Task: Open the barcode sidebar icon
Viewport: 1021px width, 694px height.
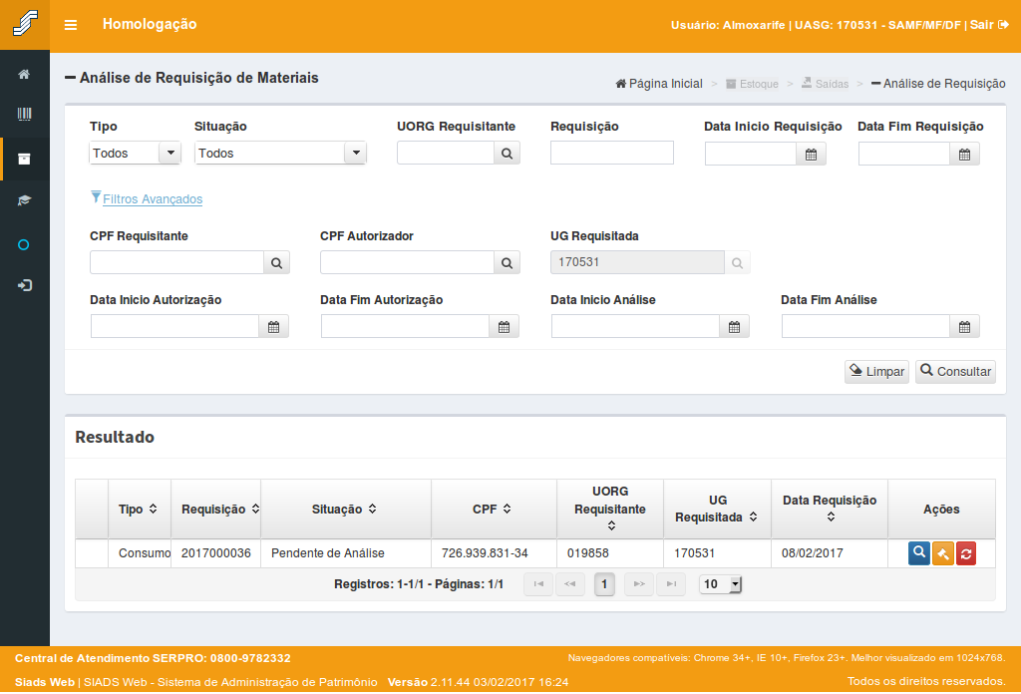Action: pyautogui.click(x=24, y=115)
